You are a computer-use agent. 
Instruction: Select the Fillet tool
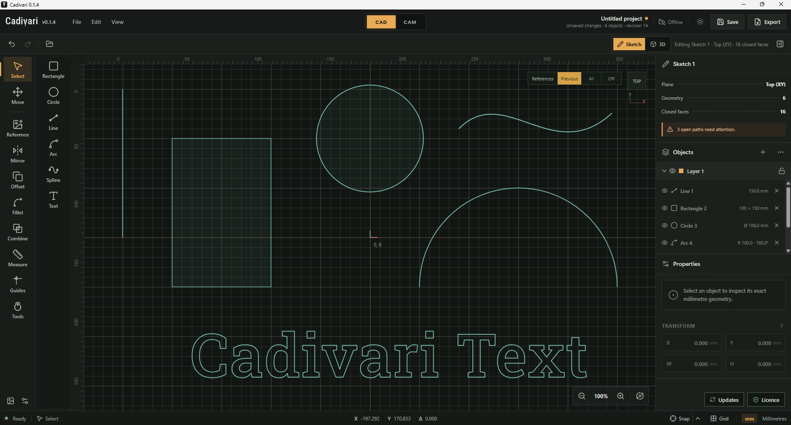(18, 206)
